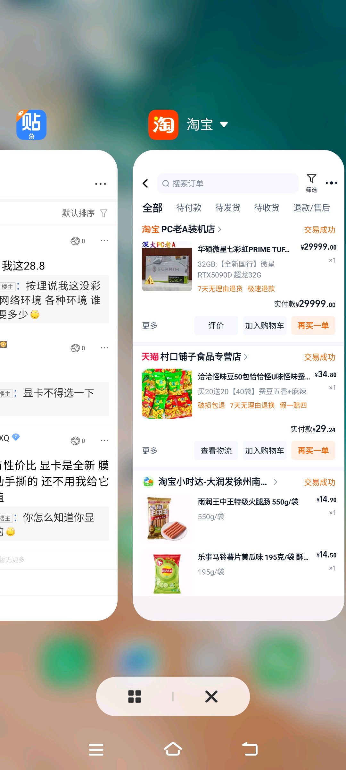This screenshot has width=346, height=770.
Task: Open the 默认排序 sort filter
Action: [85, 213]
